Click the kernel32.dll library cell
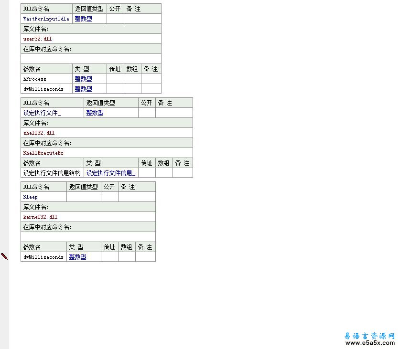 click(40, 217)
